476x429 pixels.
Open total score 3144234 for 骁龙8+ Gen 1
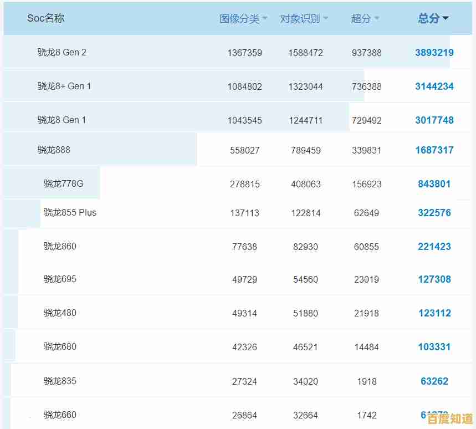[434, 86]
